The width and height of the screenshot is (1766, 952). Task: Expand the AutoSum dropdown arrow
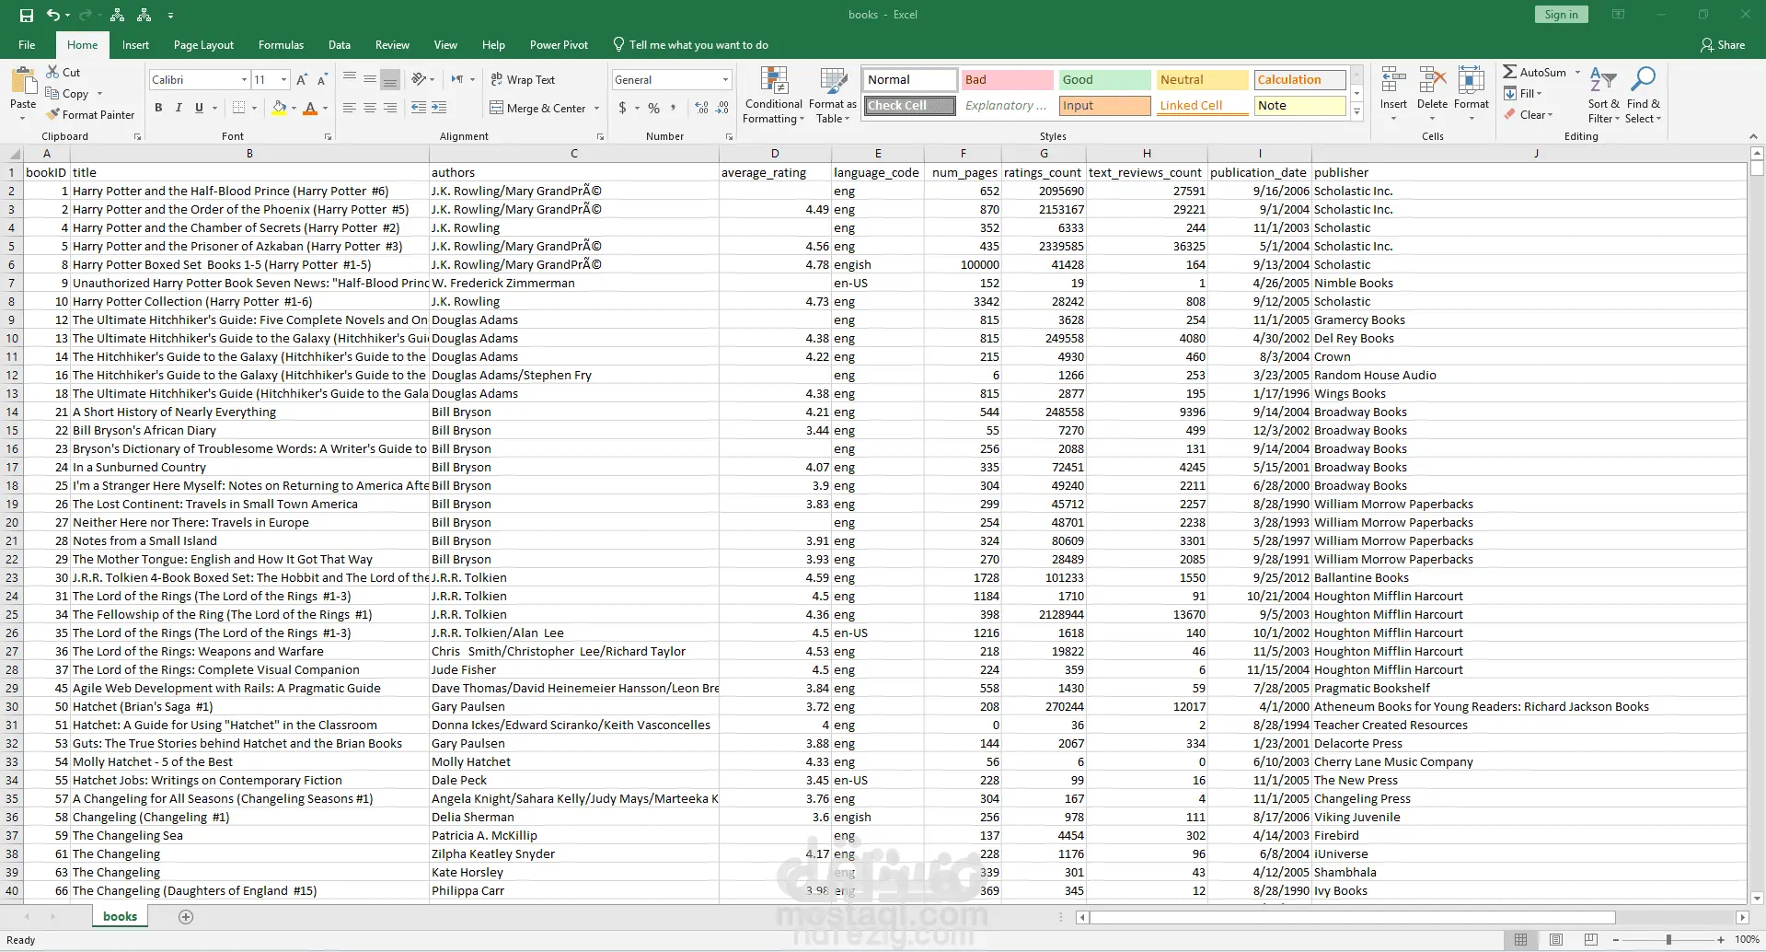(1577, 72)
